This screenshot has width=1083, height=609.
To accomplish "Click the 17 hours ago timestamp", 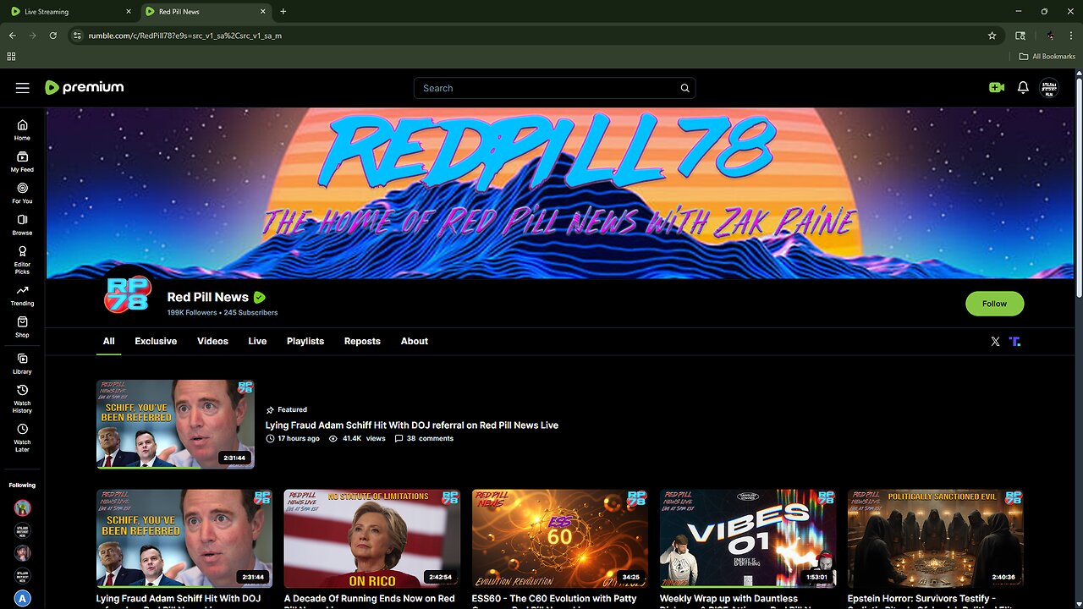I will pyautogui.click(x=299, y=439).
